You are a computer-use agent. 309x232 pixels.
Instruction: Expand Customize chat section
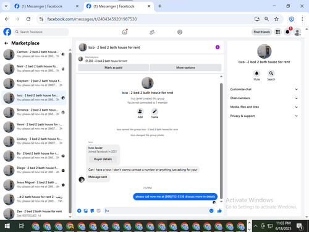[264, 89]
